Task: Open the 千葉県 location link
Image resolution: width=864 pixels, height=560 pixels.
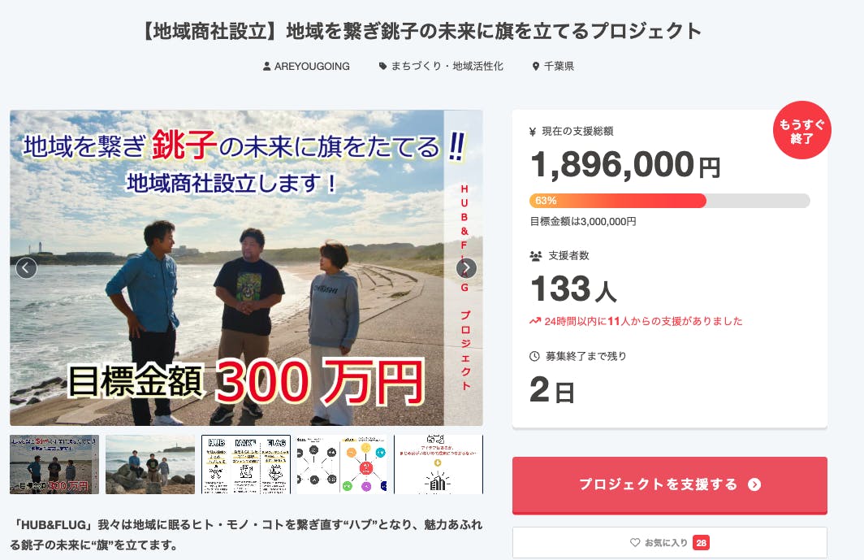Action: 558,67
